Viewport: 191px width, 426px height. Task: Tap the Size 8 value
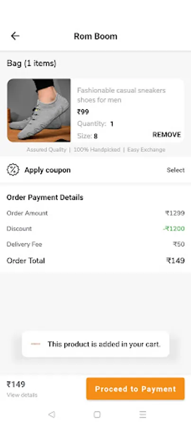[96, 136]
